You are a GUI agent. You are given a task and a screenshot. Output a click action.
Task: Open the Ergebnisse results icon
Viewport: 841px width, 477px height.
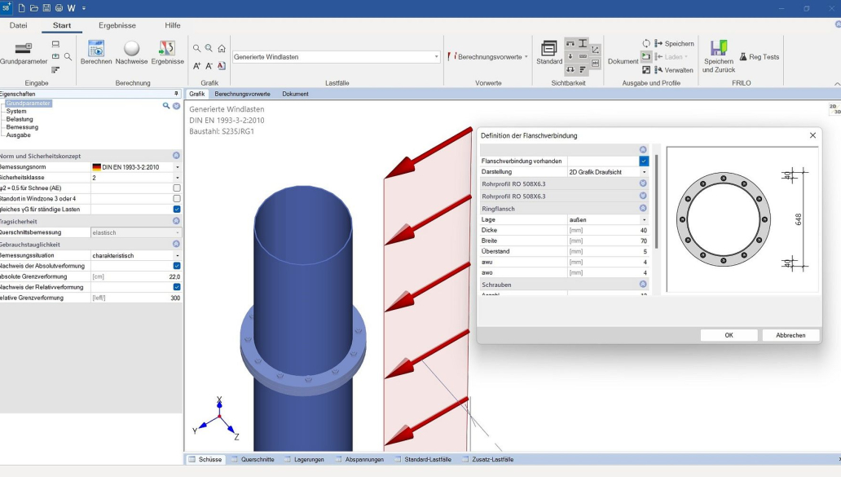tap(167, 50)
